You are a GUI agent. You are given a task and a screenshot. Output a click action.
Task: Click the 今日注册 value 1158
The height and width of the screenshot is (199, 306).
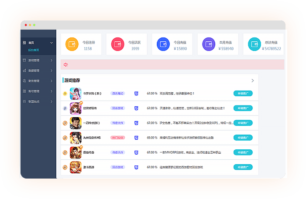[x=88, y=49]
